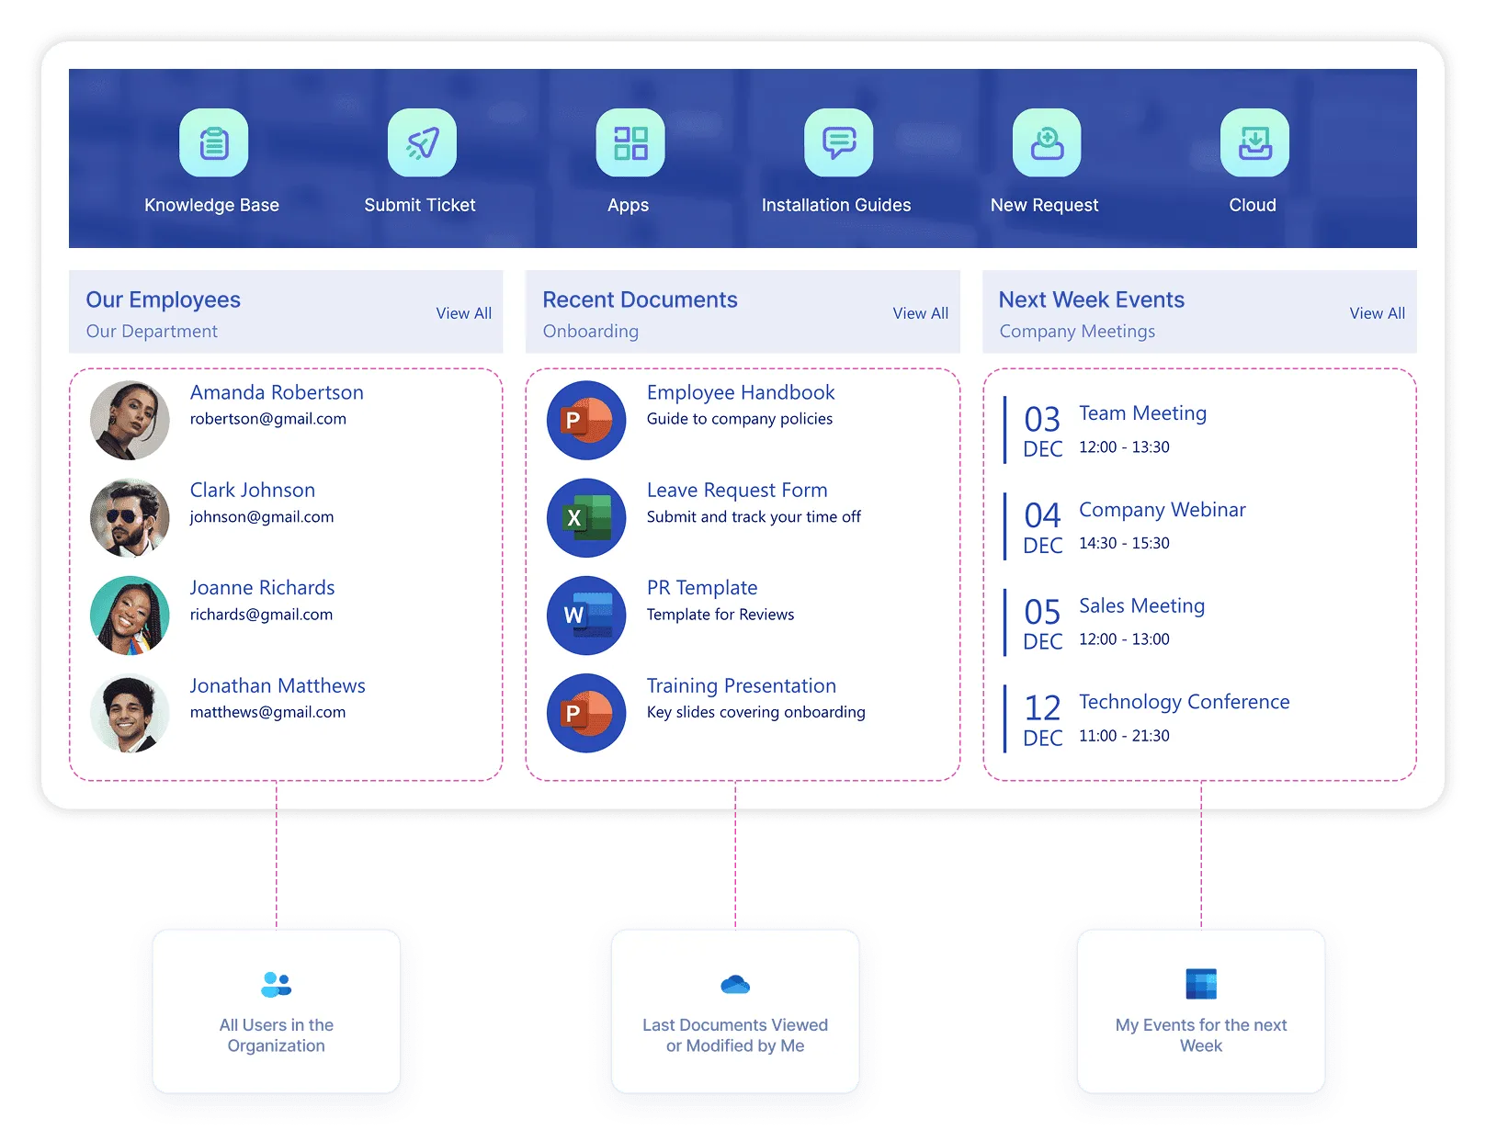This screenshot has height=1141, width=1486.
Task: Click the Knowledge Base label
Action: pyautogui.click(x=211, y=205)
